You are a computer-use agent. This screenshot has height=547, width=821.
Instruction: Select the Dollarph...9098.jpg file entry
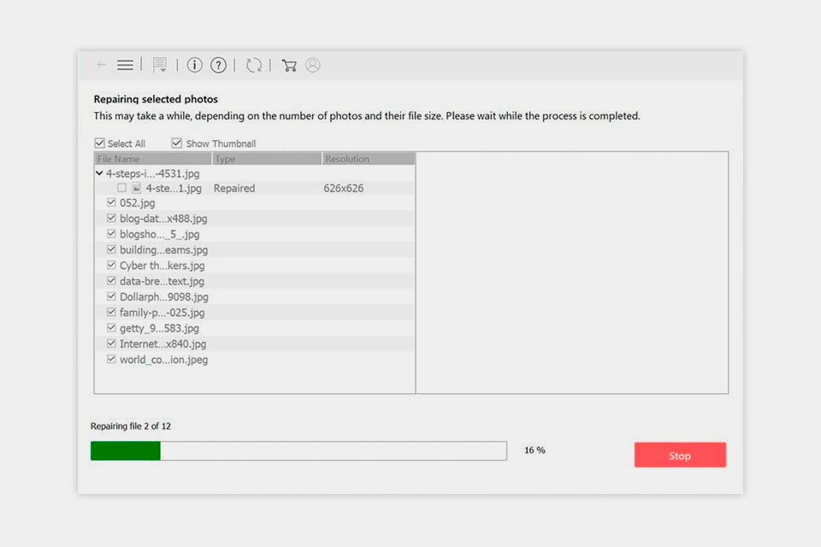coord(163,297)
